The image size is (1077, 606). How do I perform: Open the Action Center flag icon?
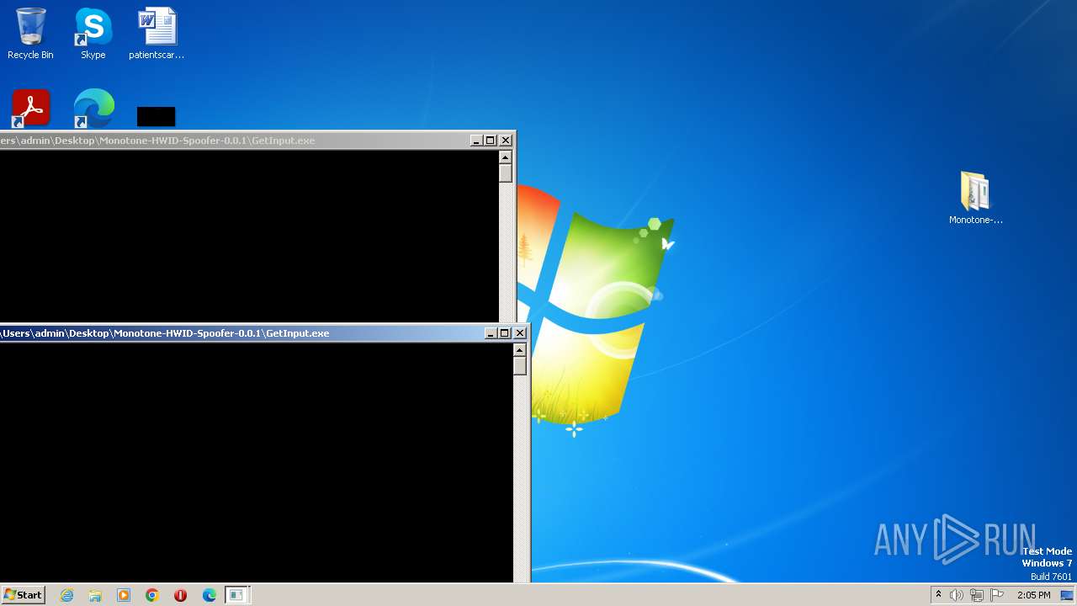pyautogui.click(x=996, y=595)
